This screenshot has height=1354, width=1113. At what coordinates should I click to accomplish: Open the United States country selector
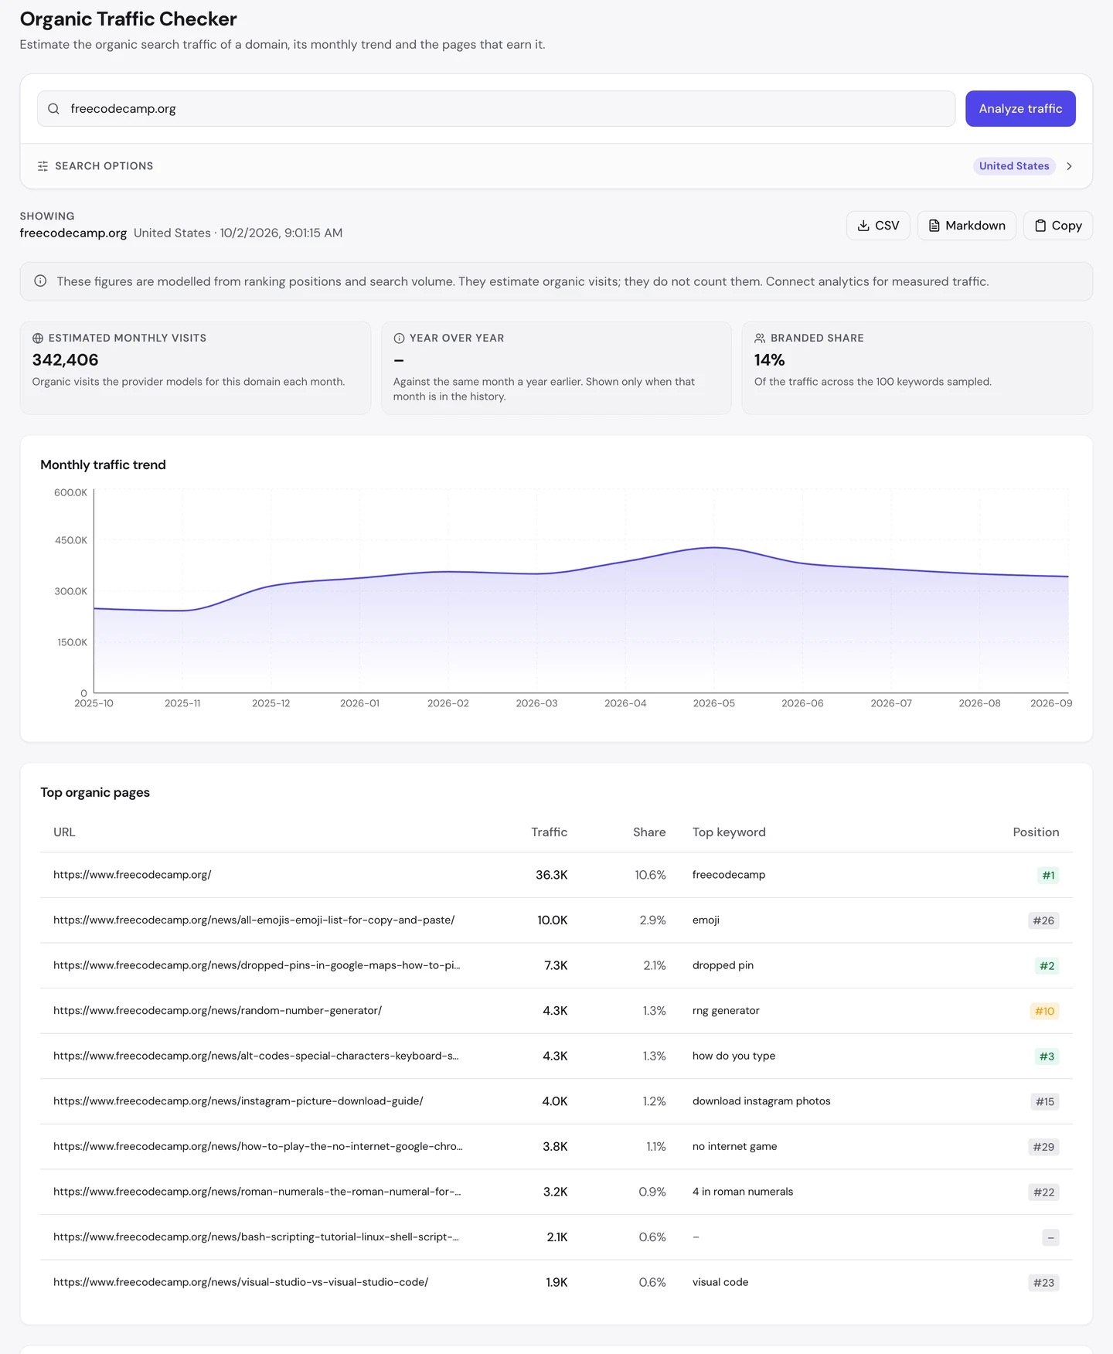pos(1014,166)
